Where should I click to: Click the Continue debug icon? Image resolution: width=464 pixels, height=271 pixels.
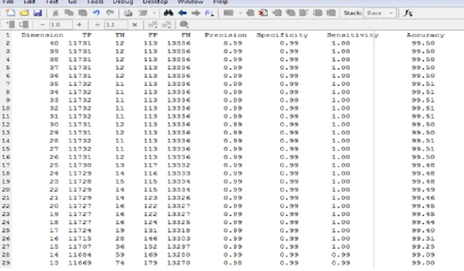coord(318,12)
